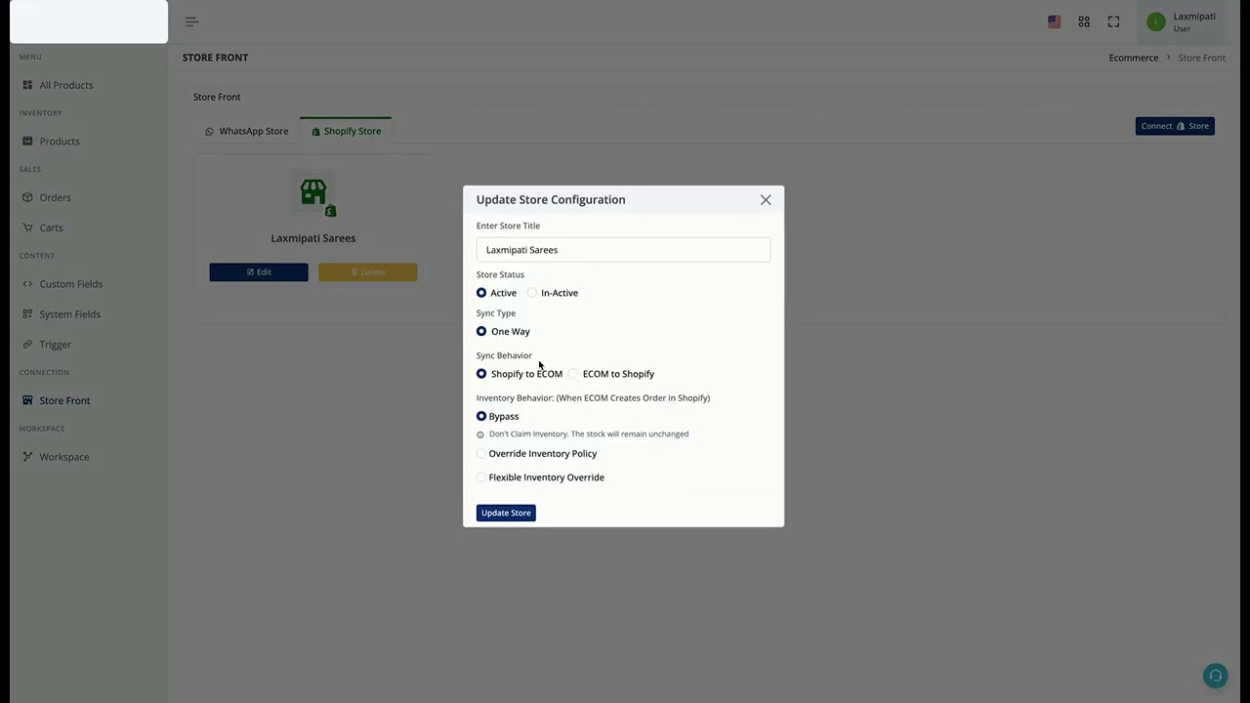1250x703 pixels.
Task: Select the Active store status
Action: 481,293
